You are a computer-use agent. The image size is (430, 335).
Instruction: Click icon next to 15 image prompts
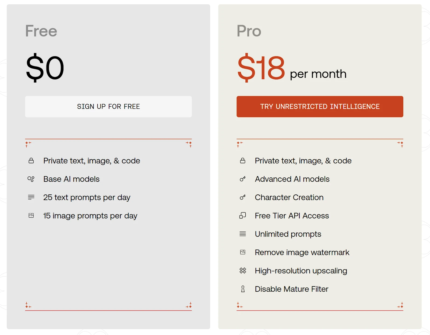point(31,216)
